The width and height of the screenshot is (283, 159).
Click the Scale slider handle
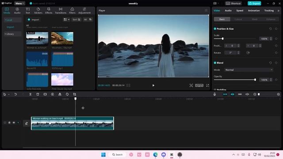(x=222, y=38)
